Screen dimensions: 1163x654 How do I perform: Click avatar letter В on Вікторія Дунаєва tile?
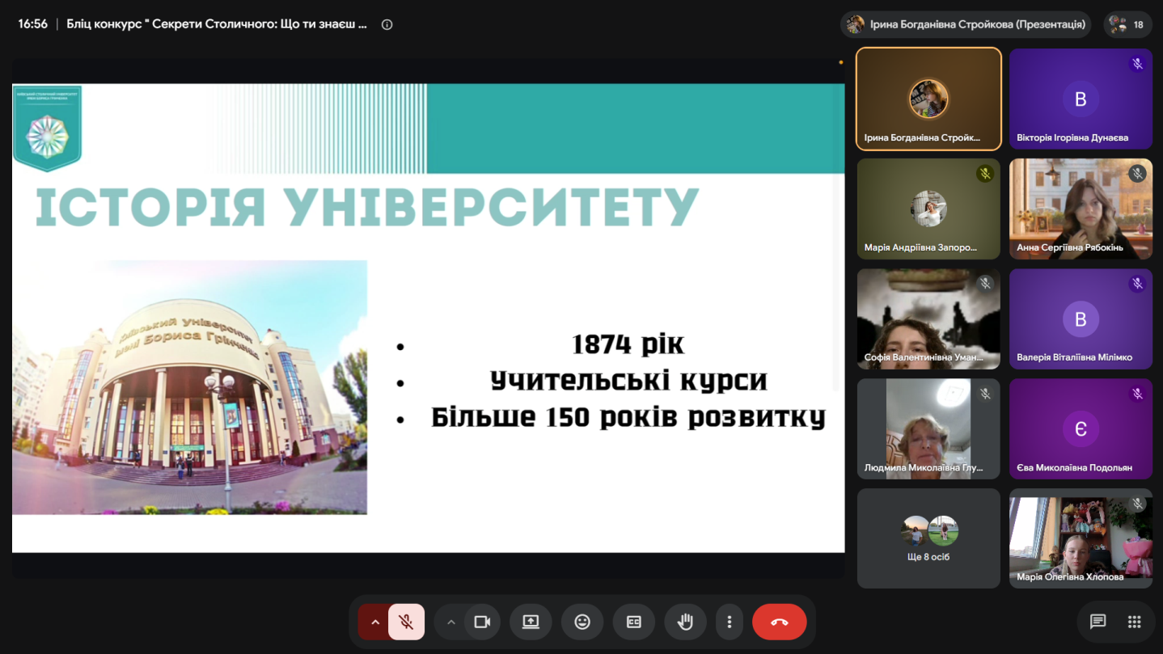click(1081, 99)
